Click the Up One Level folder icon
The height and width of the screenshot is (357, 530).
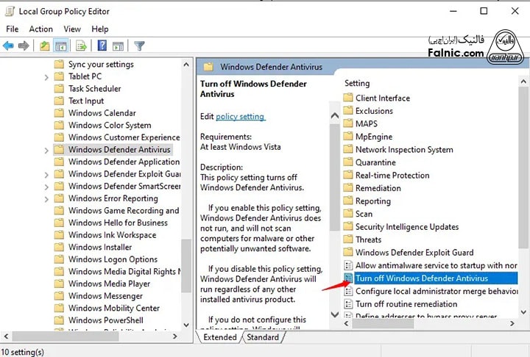click(45, 46)
